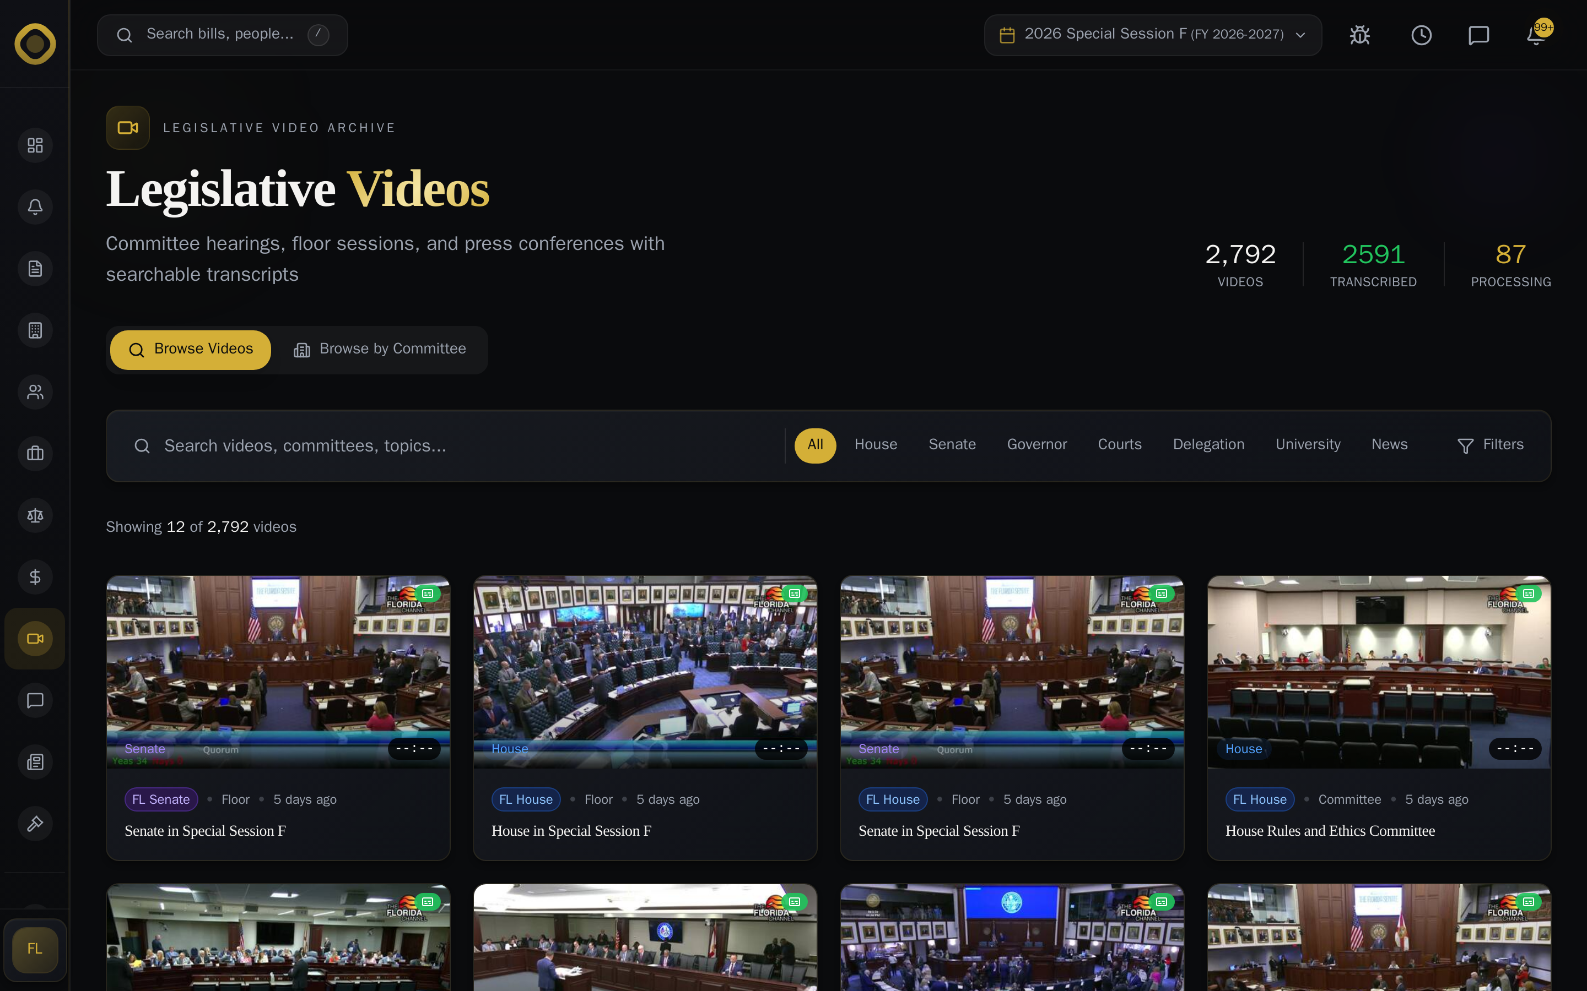
Task: Open the scales of justice sidebar icon
Action: coord(35,515)
